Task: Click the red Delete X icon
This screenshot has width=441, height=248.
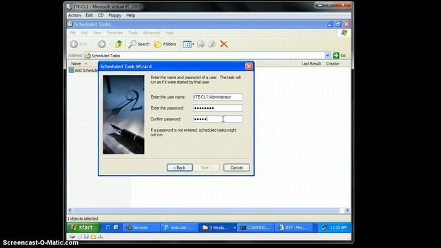Action: coord(224,44)
